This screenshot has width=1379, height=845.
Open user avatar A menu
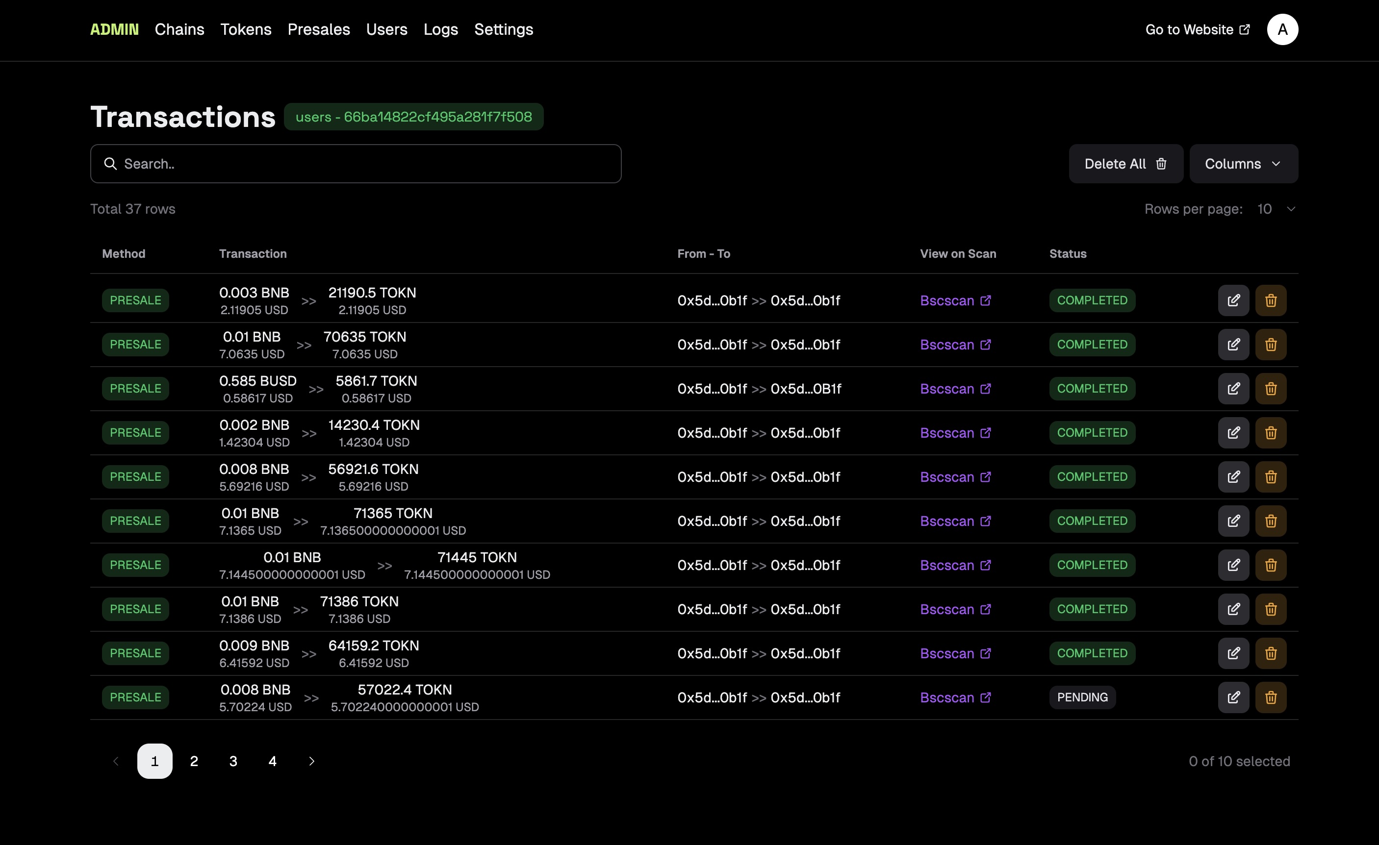coord(1282,29)
